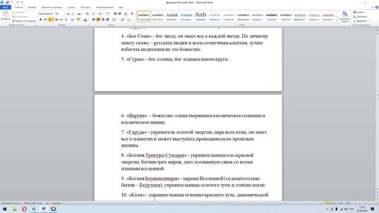Click the Find (Найти) icon
This screenshot has width=379, height=213.
355,12
